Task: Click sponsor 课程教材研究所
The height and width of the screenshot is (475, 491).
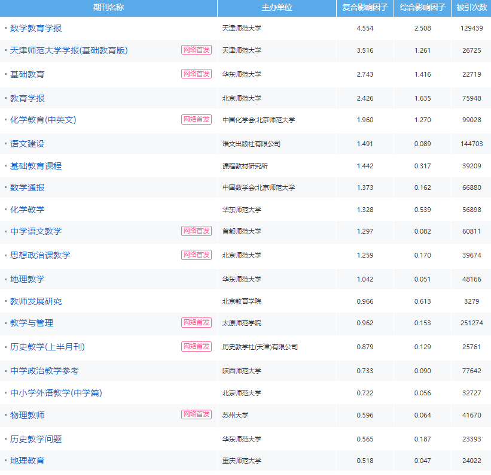Action: pyautogui.click(x=245, y=166)
